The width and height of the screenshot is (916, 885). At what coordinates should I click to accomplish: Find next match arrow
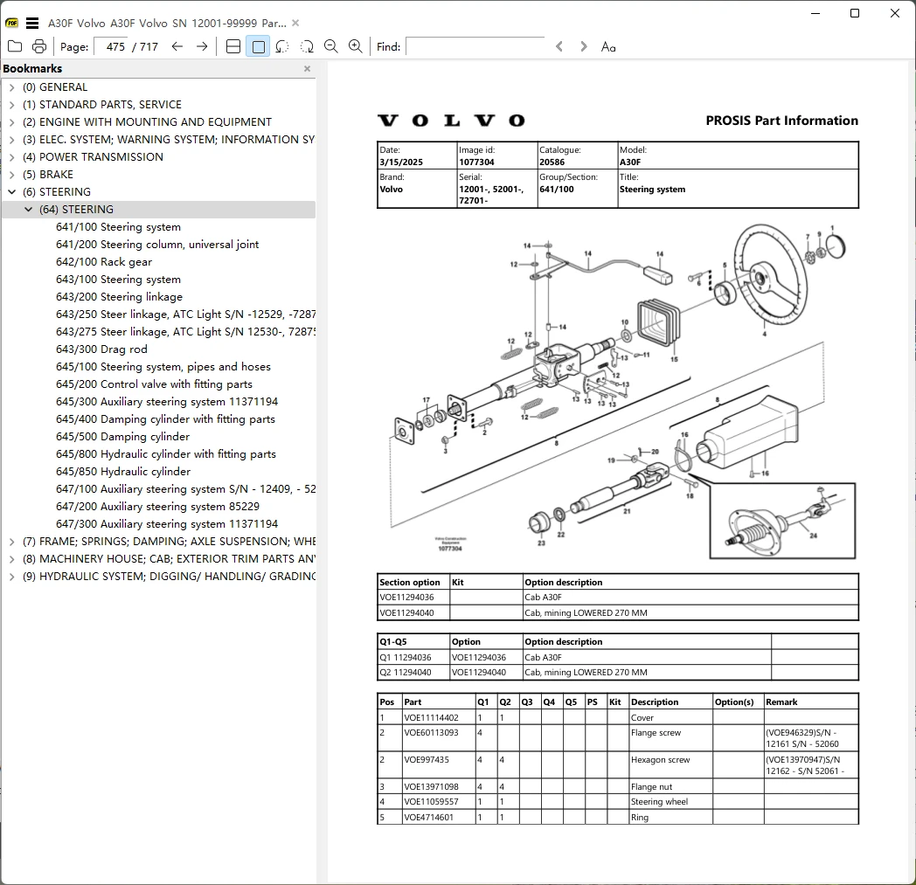pos(583,46)
